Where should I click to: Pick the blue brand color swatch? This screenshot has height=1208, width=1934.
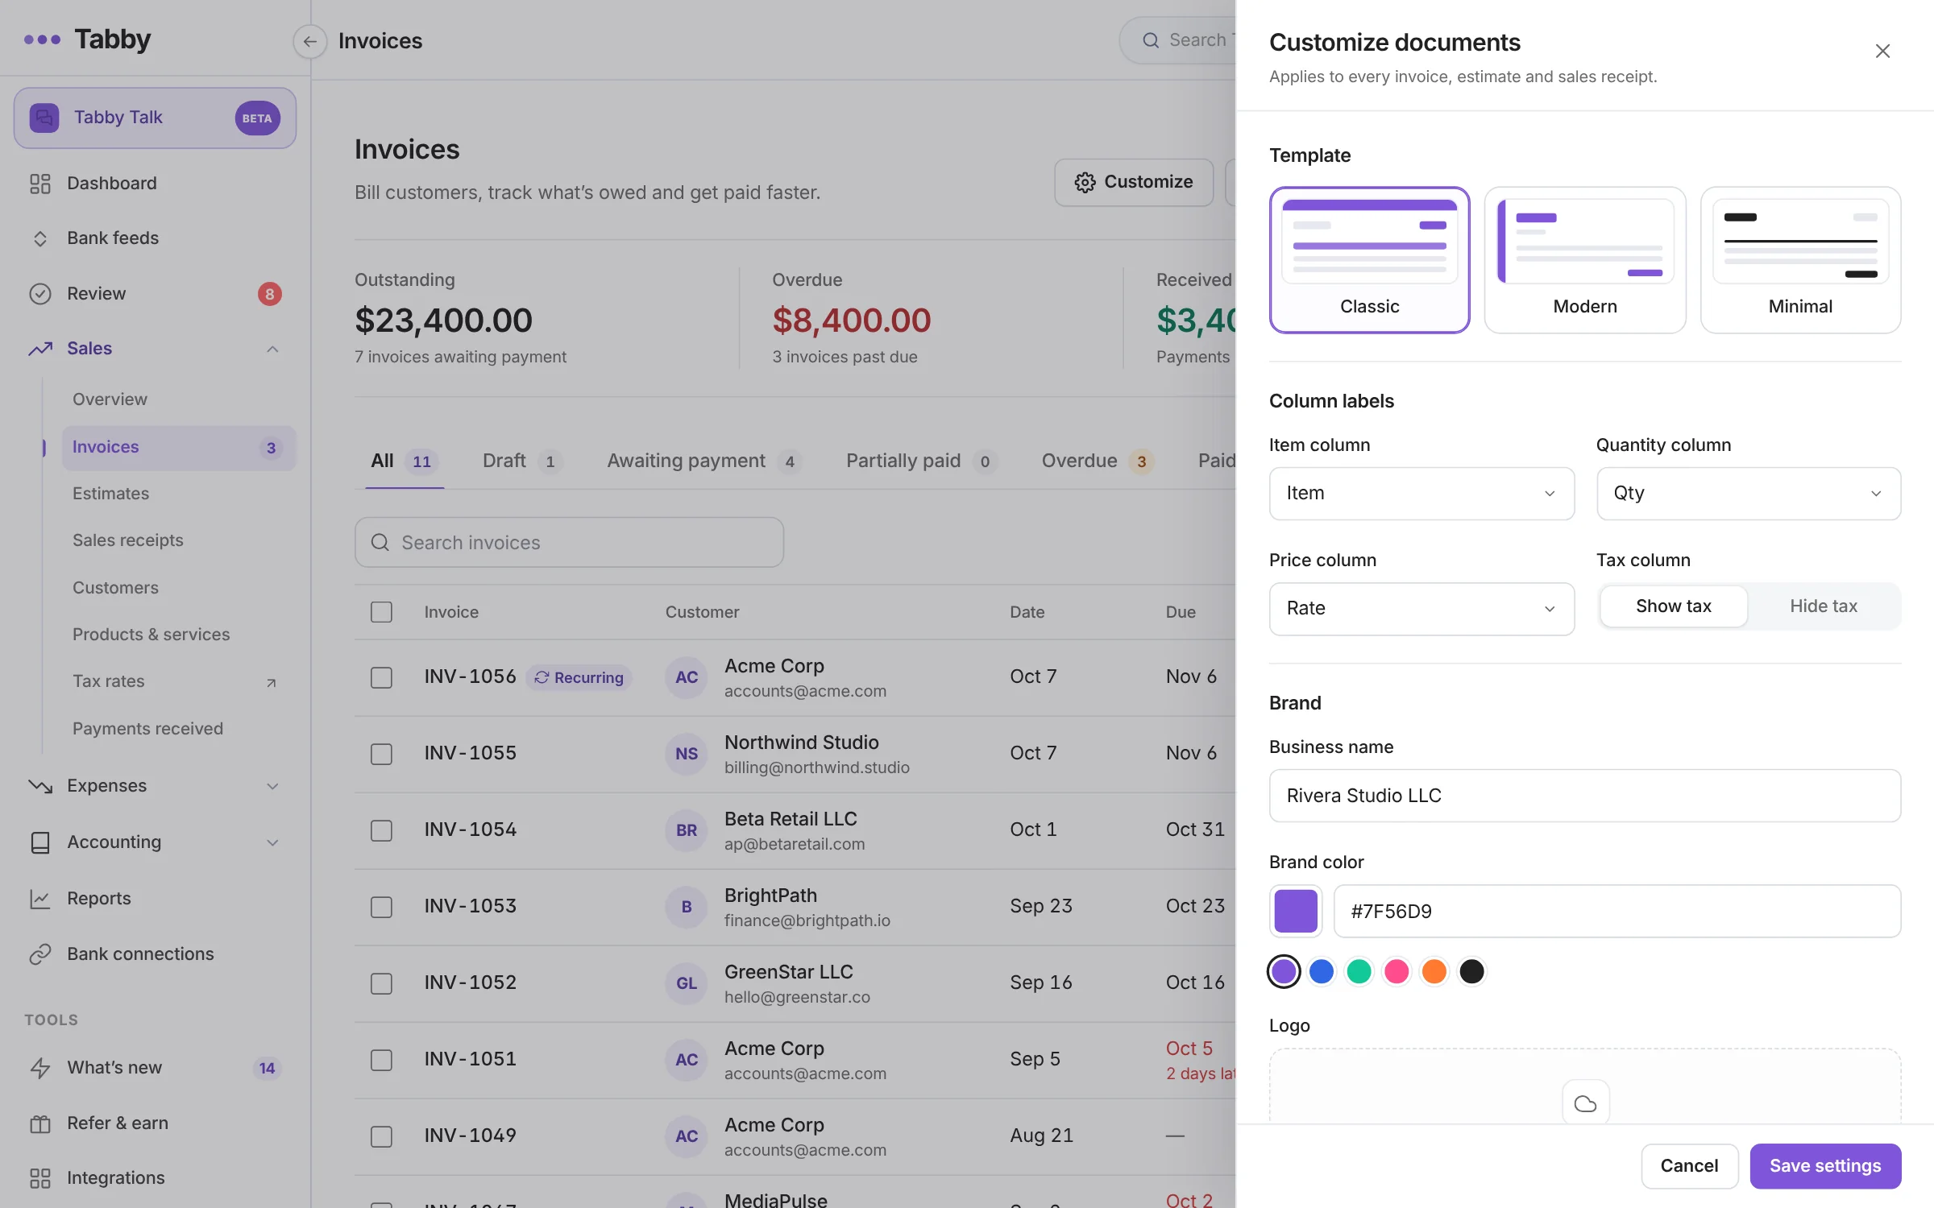tap(1322, 971)
